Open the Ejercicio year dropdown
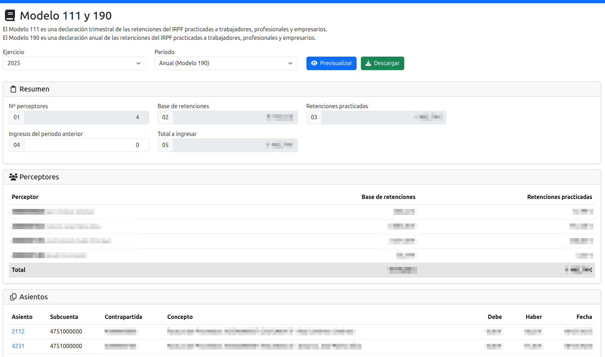This screenshot has height=357, width=605. click(x=74, y=63)
